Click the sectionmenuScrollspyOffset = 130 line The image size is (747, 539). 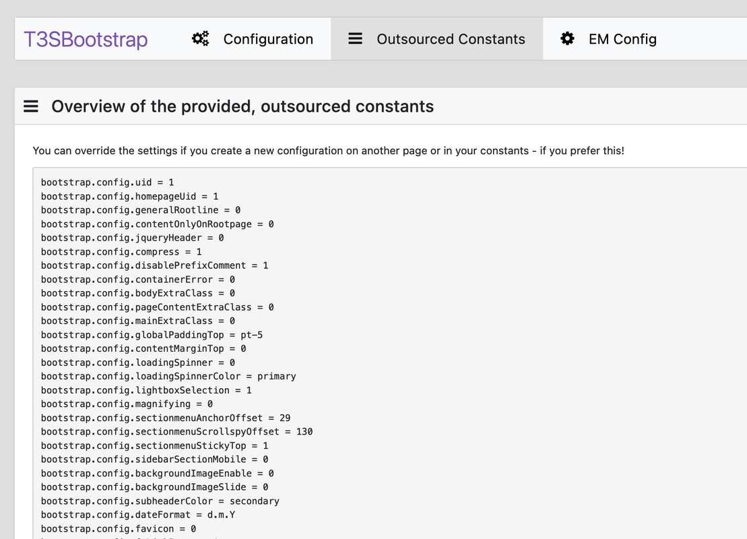[x=176, y=432]
